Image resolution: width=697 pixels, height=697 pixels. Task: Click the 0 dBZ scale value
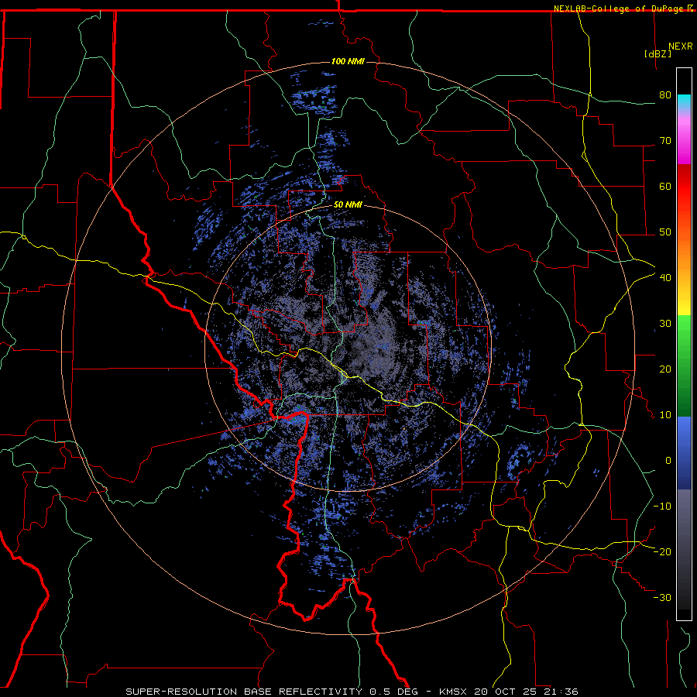point(668,461)
